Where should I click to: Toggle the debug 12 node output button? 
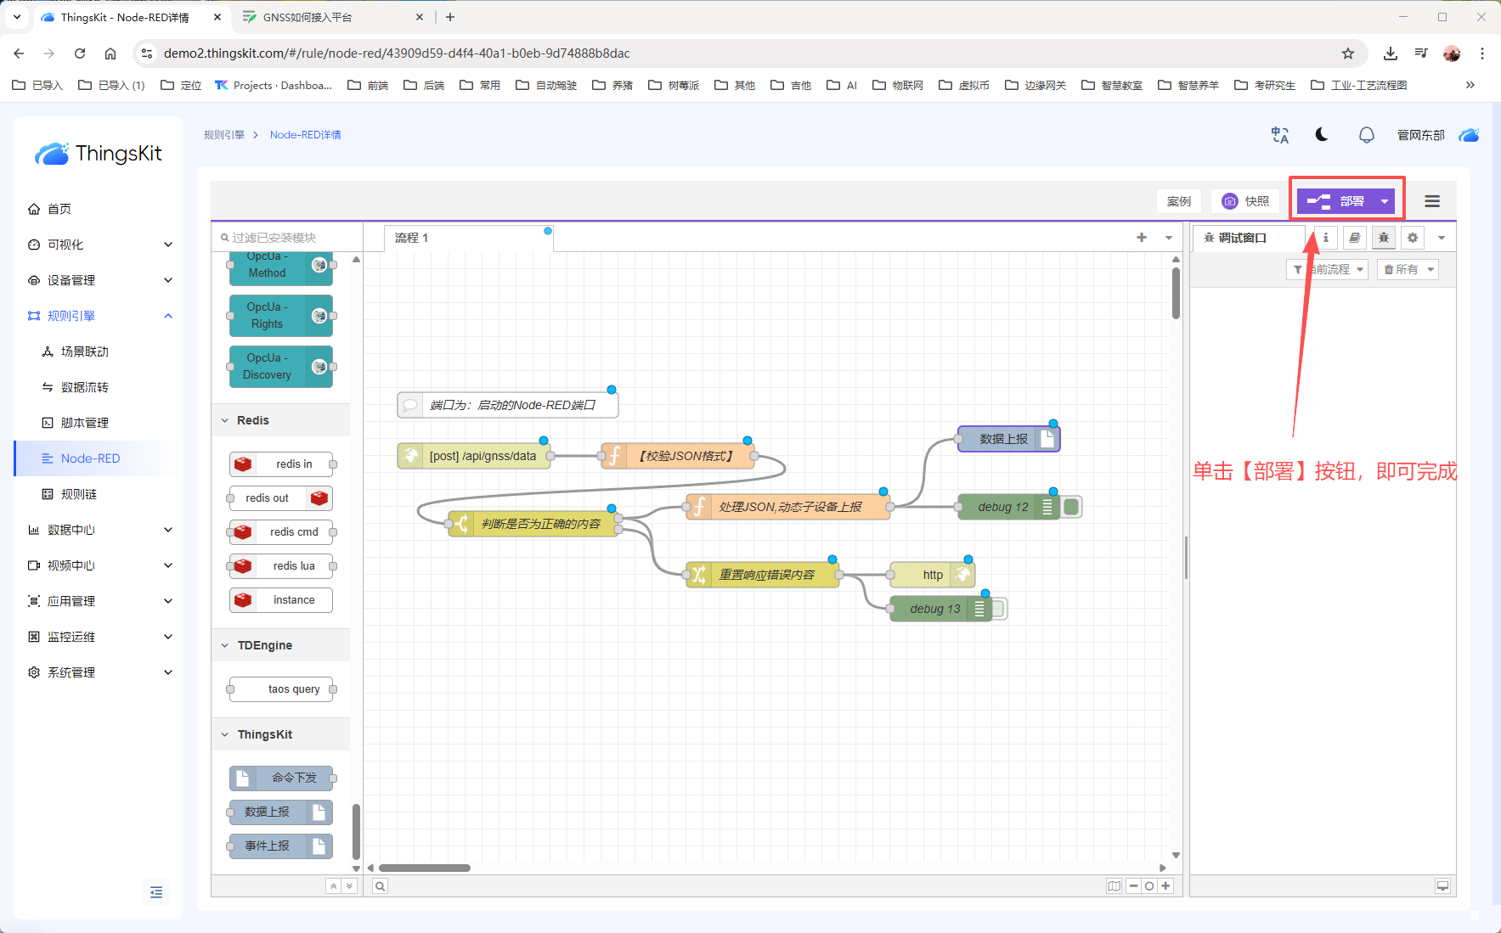click(x=1072, y=507)
